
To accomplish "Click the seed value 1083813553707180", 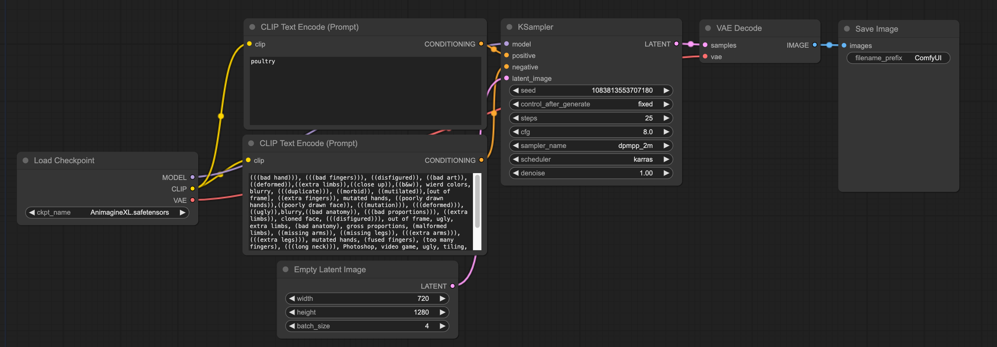I will pos(622,90).
